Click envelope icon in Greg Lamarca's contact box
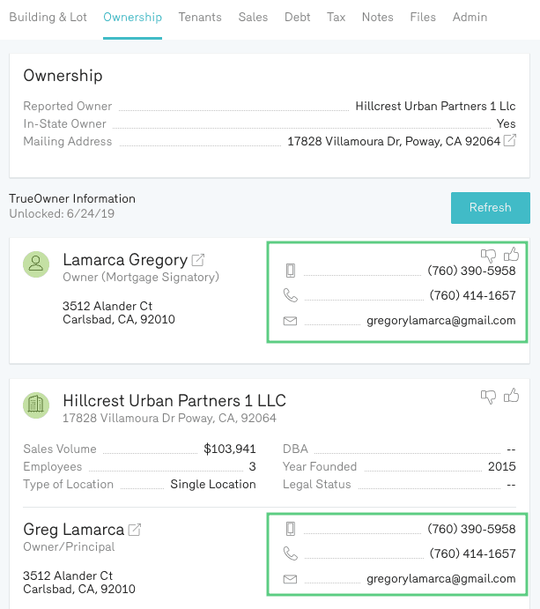 click(290, 579)
